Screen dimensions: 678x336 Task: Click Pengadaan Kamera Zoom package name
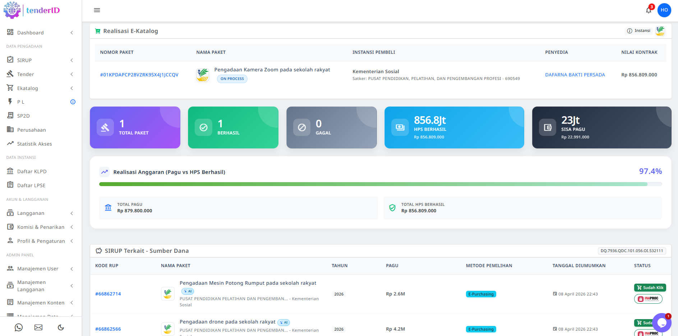[x=272, y=70]
